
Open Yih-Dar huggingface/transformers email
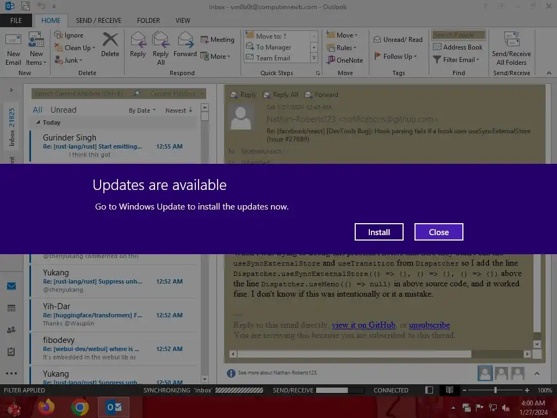click(113, 315)
